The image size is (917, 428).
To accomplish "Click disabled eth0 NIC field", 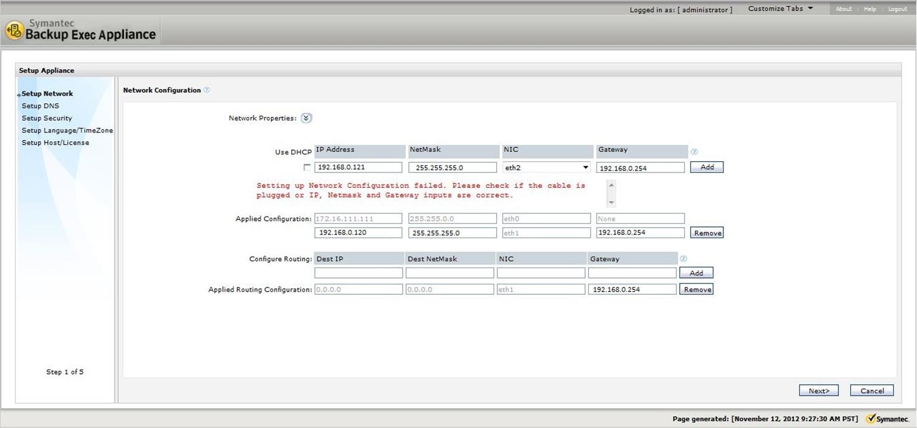I will [x=547, y=219].
